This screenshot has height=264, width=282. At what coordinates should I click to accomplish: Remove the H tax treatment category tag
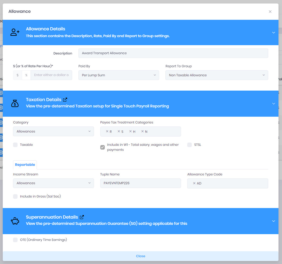(x=130, y=131)
